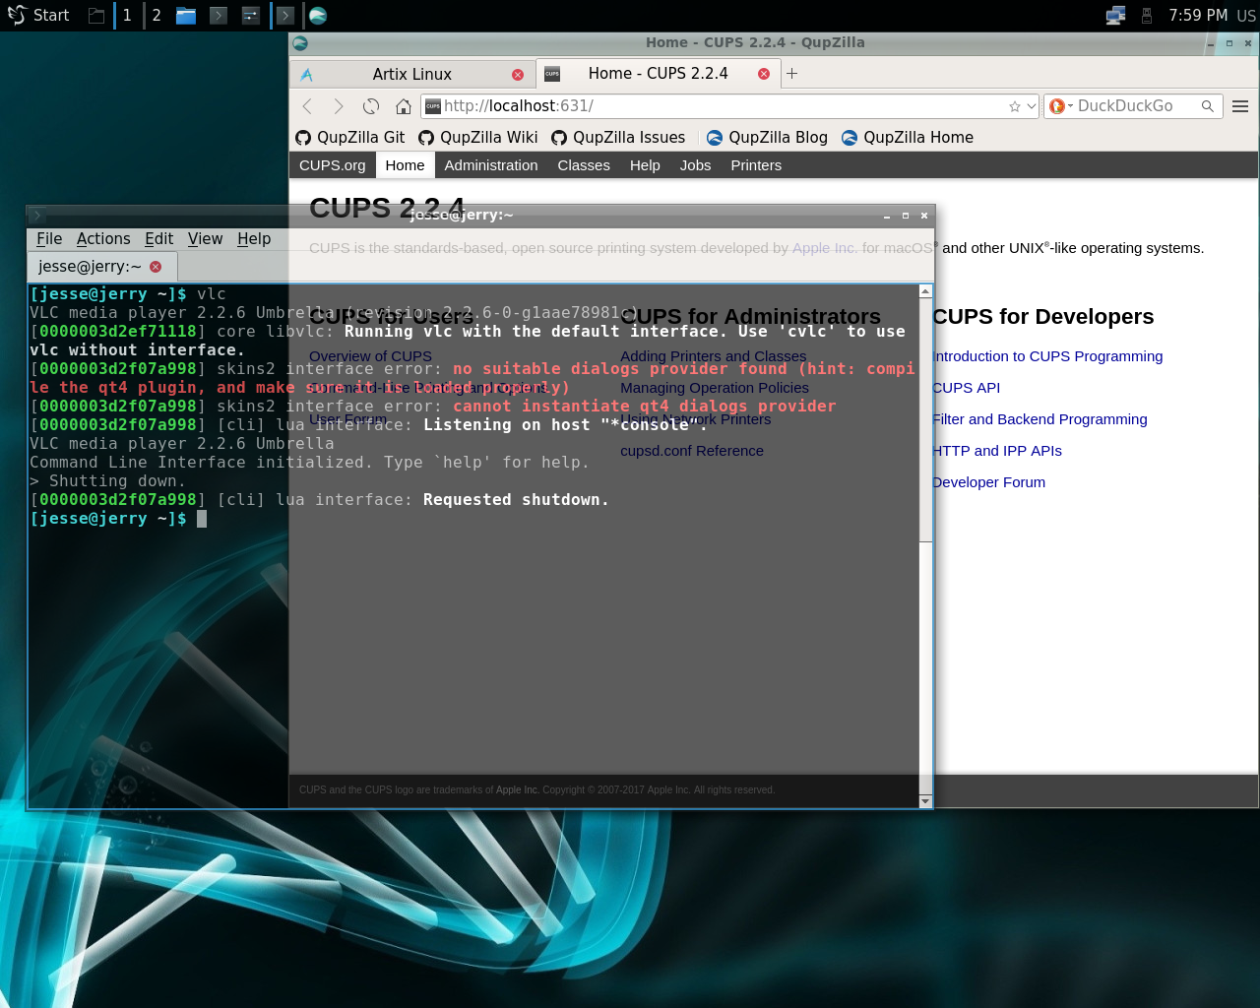Open network connections tray icon

1115,16
